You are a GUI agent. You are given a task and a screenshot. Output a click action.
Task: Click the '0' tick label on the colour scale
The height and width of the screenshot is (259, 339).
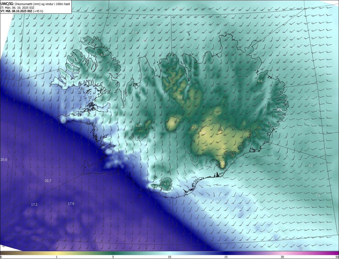tap(1, 257)
